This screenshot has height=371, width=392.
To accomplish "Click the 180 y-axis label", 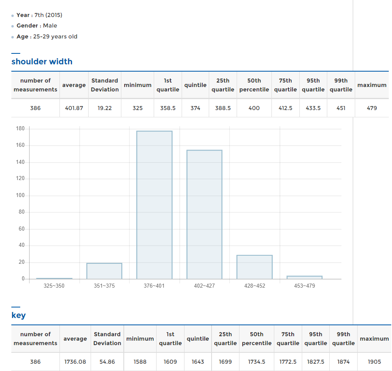I will [x=20, y=129].
